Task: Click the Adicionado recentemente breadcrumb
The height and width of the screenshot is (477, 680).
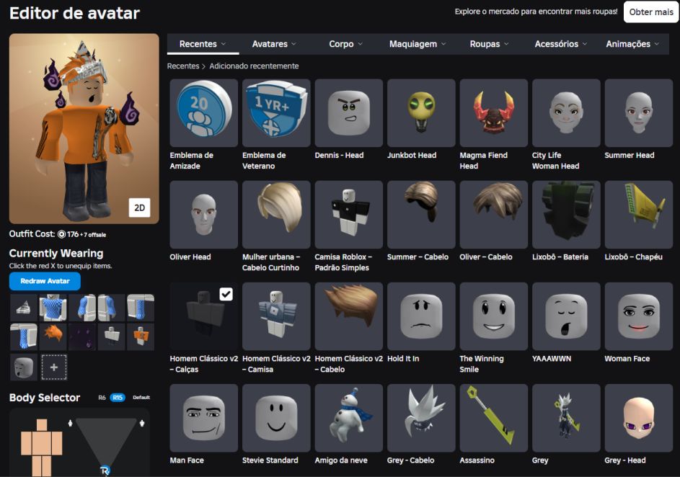Action: [254, 66]
